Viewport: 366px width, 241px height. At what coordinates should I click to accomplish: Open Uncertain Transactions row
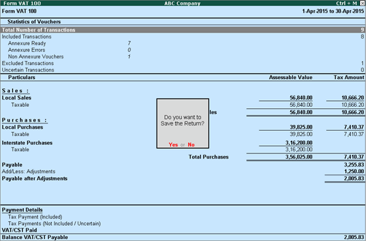[183, 70]
